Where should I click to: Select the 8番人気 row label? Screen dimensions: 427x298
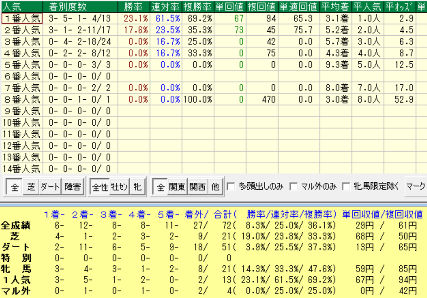(22, 99)
